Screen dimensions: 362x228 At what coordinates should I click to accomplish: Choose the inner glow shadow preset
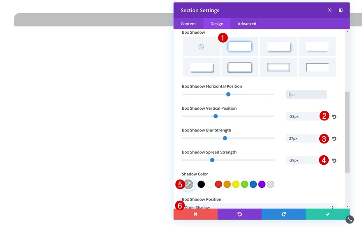278,67
